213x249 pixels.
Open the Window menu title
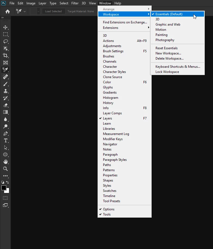click(105, 3)
